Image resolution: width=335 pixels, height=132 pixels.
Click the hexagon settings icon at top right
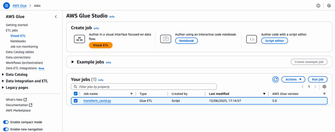(329, 6)
